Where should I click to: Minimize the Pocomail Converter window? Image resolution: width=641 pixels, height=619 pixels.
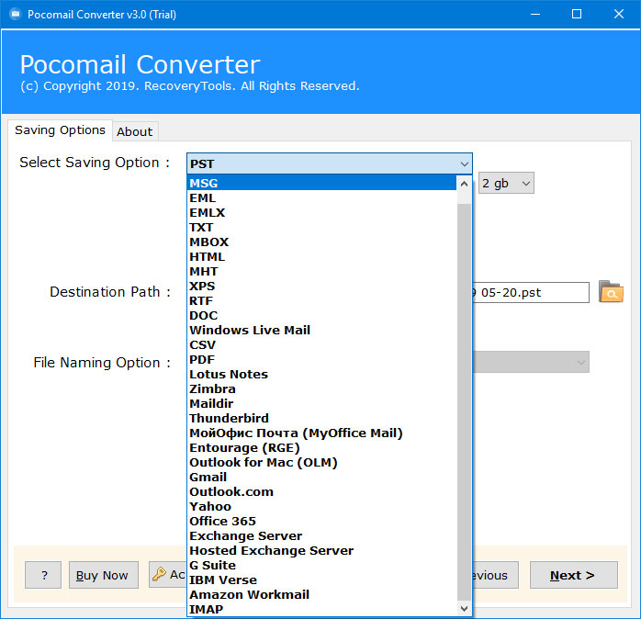[535, 15]
